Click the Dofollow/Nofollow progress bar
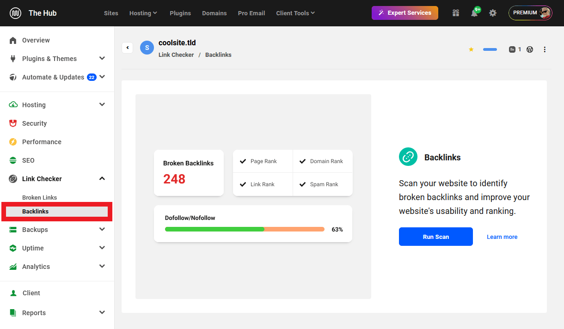The image size is (564, 329). click(245, 229)
